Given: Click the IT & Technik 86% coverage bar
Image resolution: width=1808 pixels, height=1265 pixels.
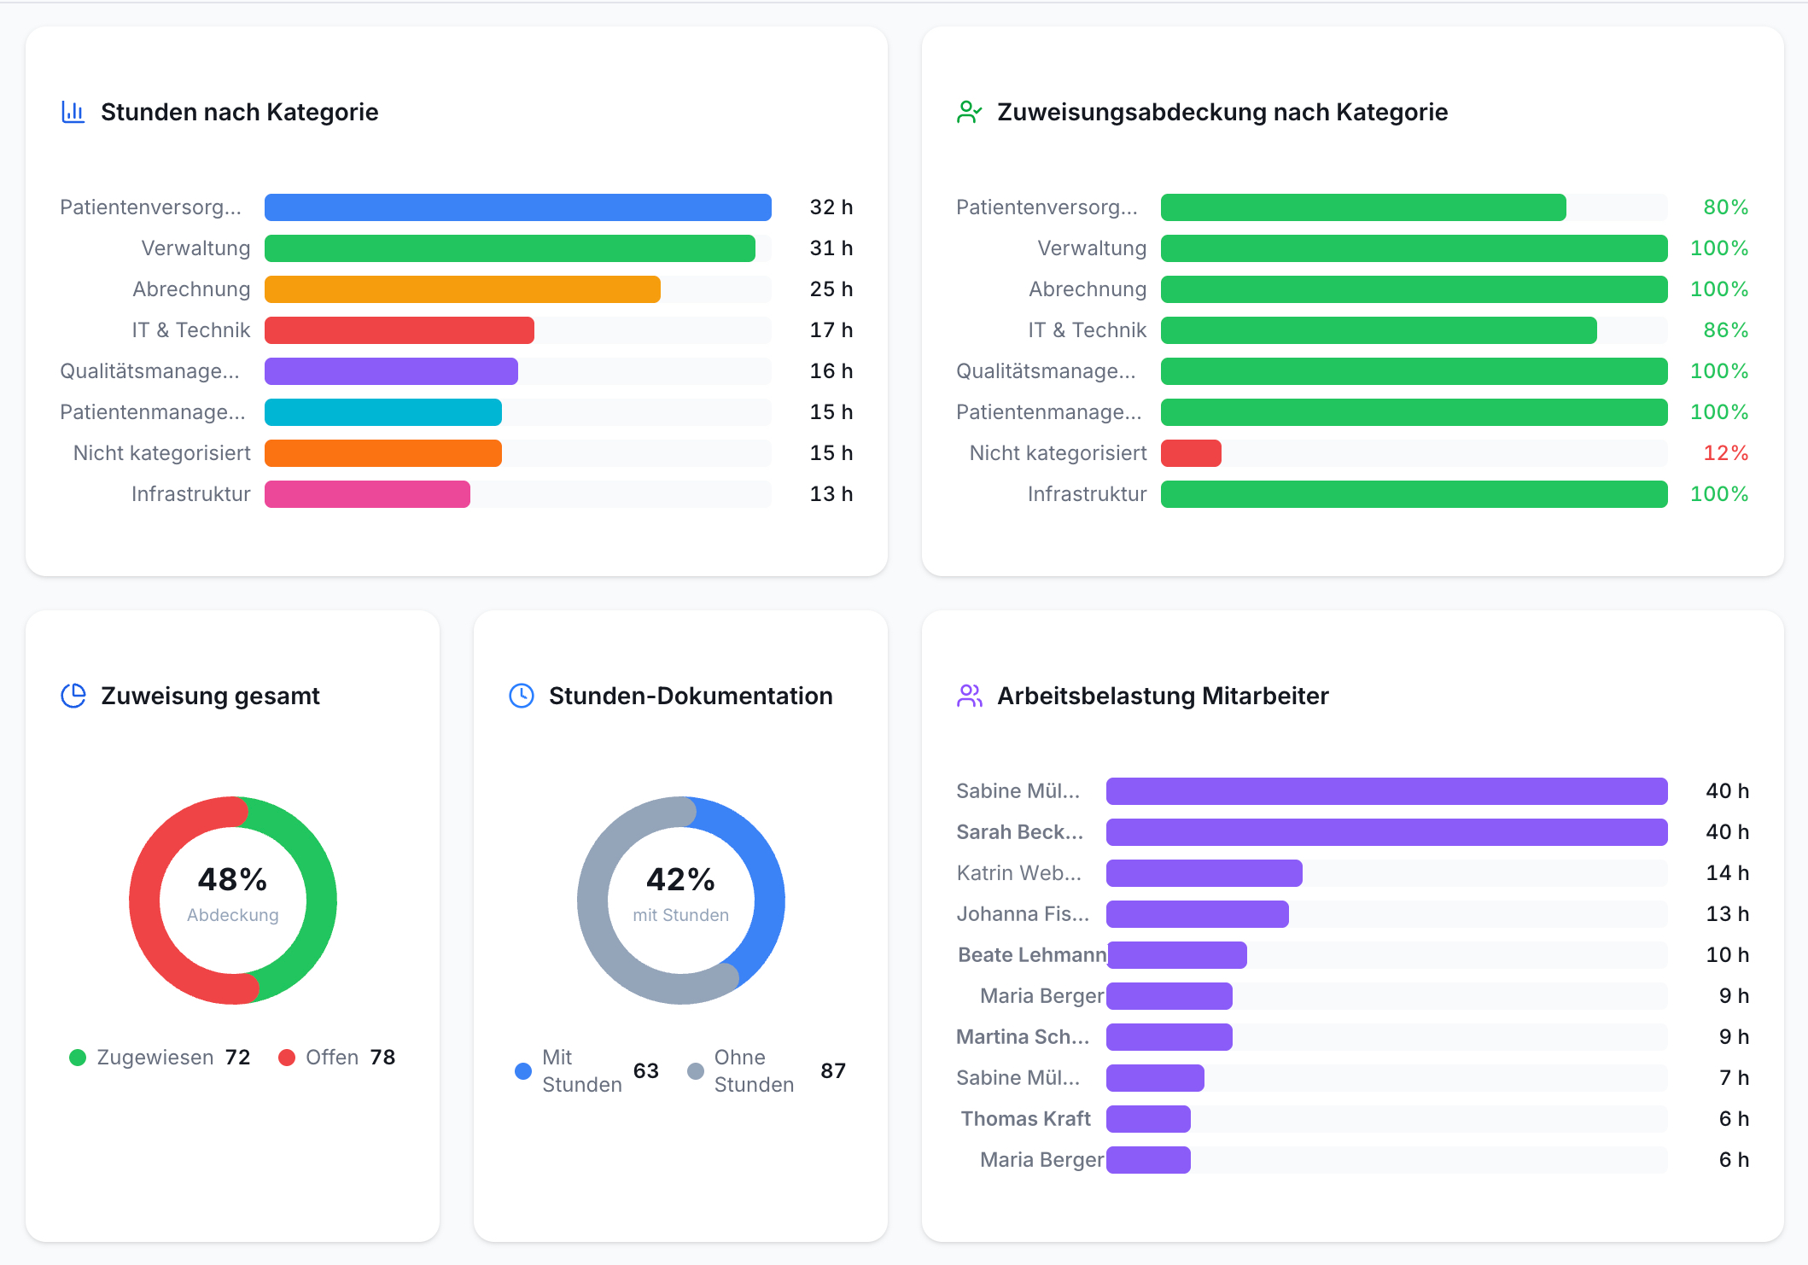Looking at the screenshot, I should click(x=1379, y=330).
